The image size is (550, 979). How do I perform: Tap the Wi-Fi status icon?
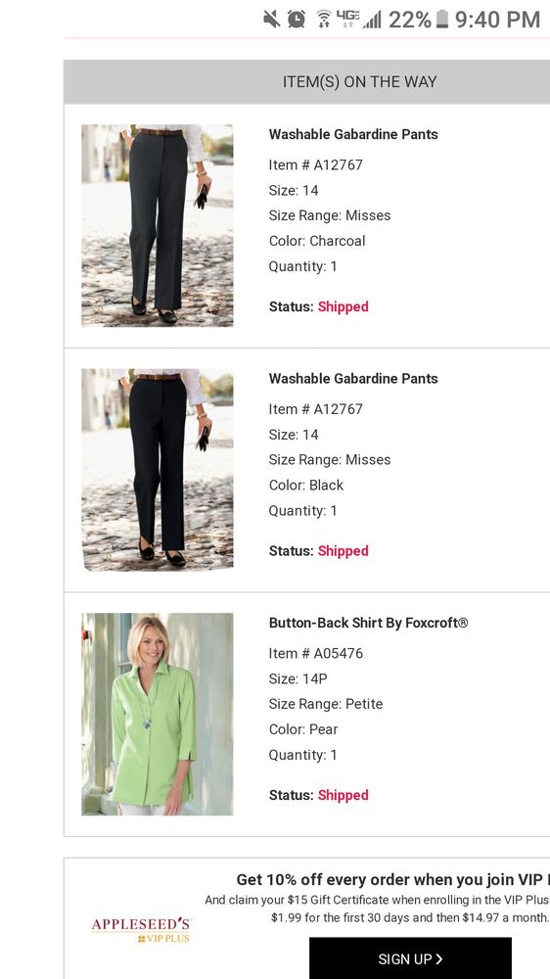(x=323, y=19)
